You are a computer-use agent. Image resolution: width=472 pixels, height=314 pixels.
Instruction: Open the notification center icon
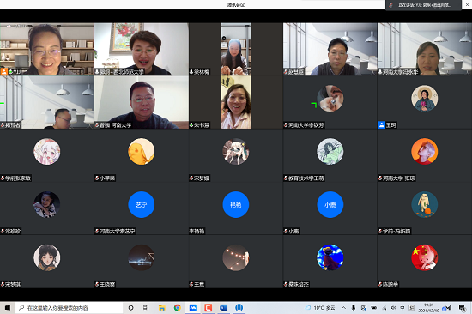coord(462,308)
